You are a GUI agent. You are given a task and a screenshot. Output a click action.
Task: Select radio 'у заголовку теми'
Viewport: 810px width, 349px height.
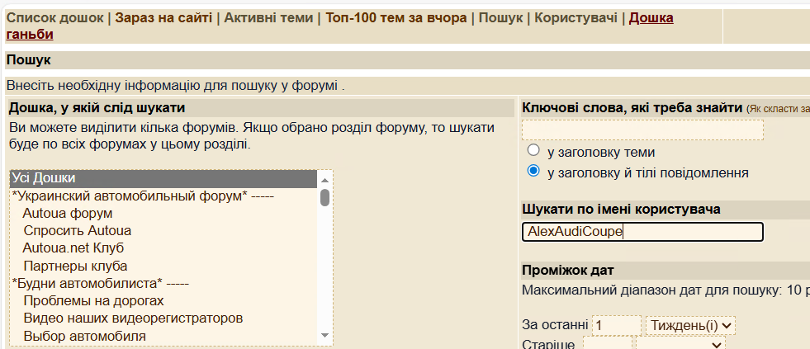533,151
